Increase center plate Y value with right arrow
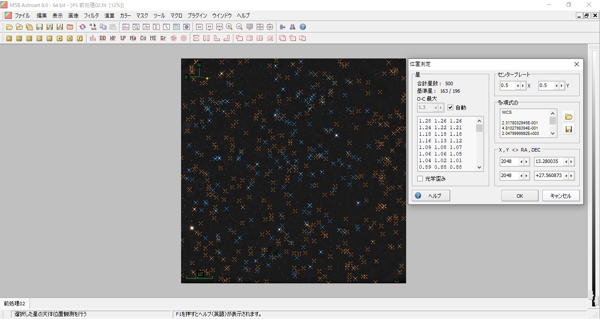Image resolution: width=600 pixels, height=319 pixels. pyautogui.click(x=562, y=86)
